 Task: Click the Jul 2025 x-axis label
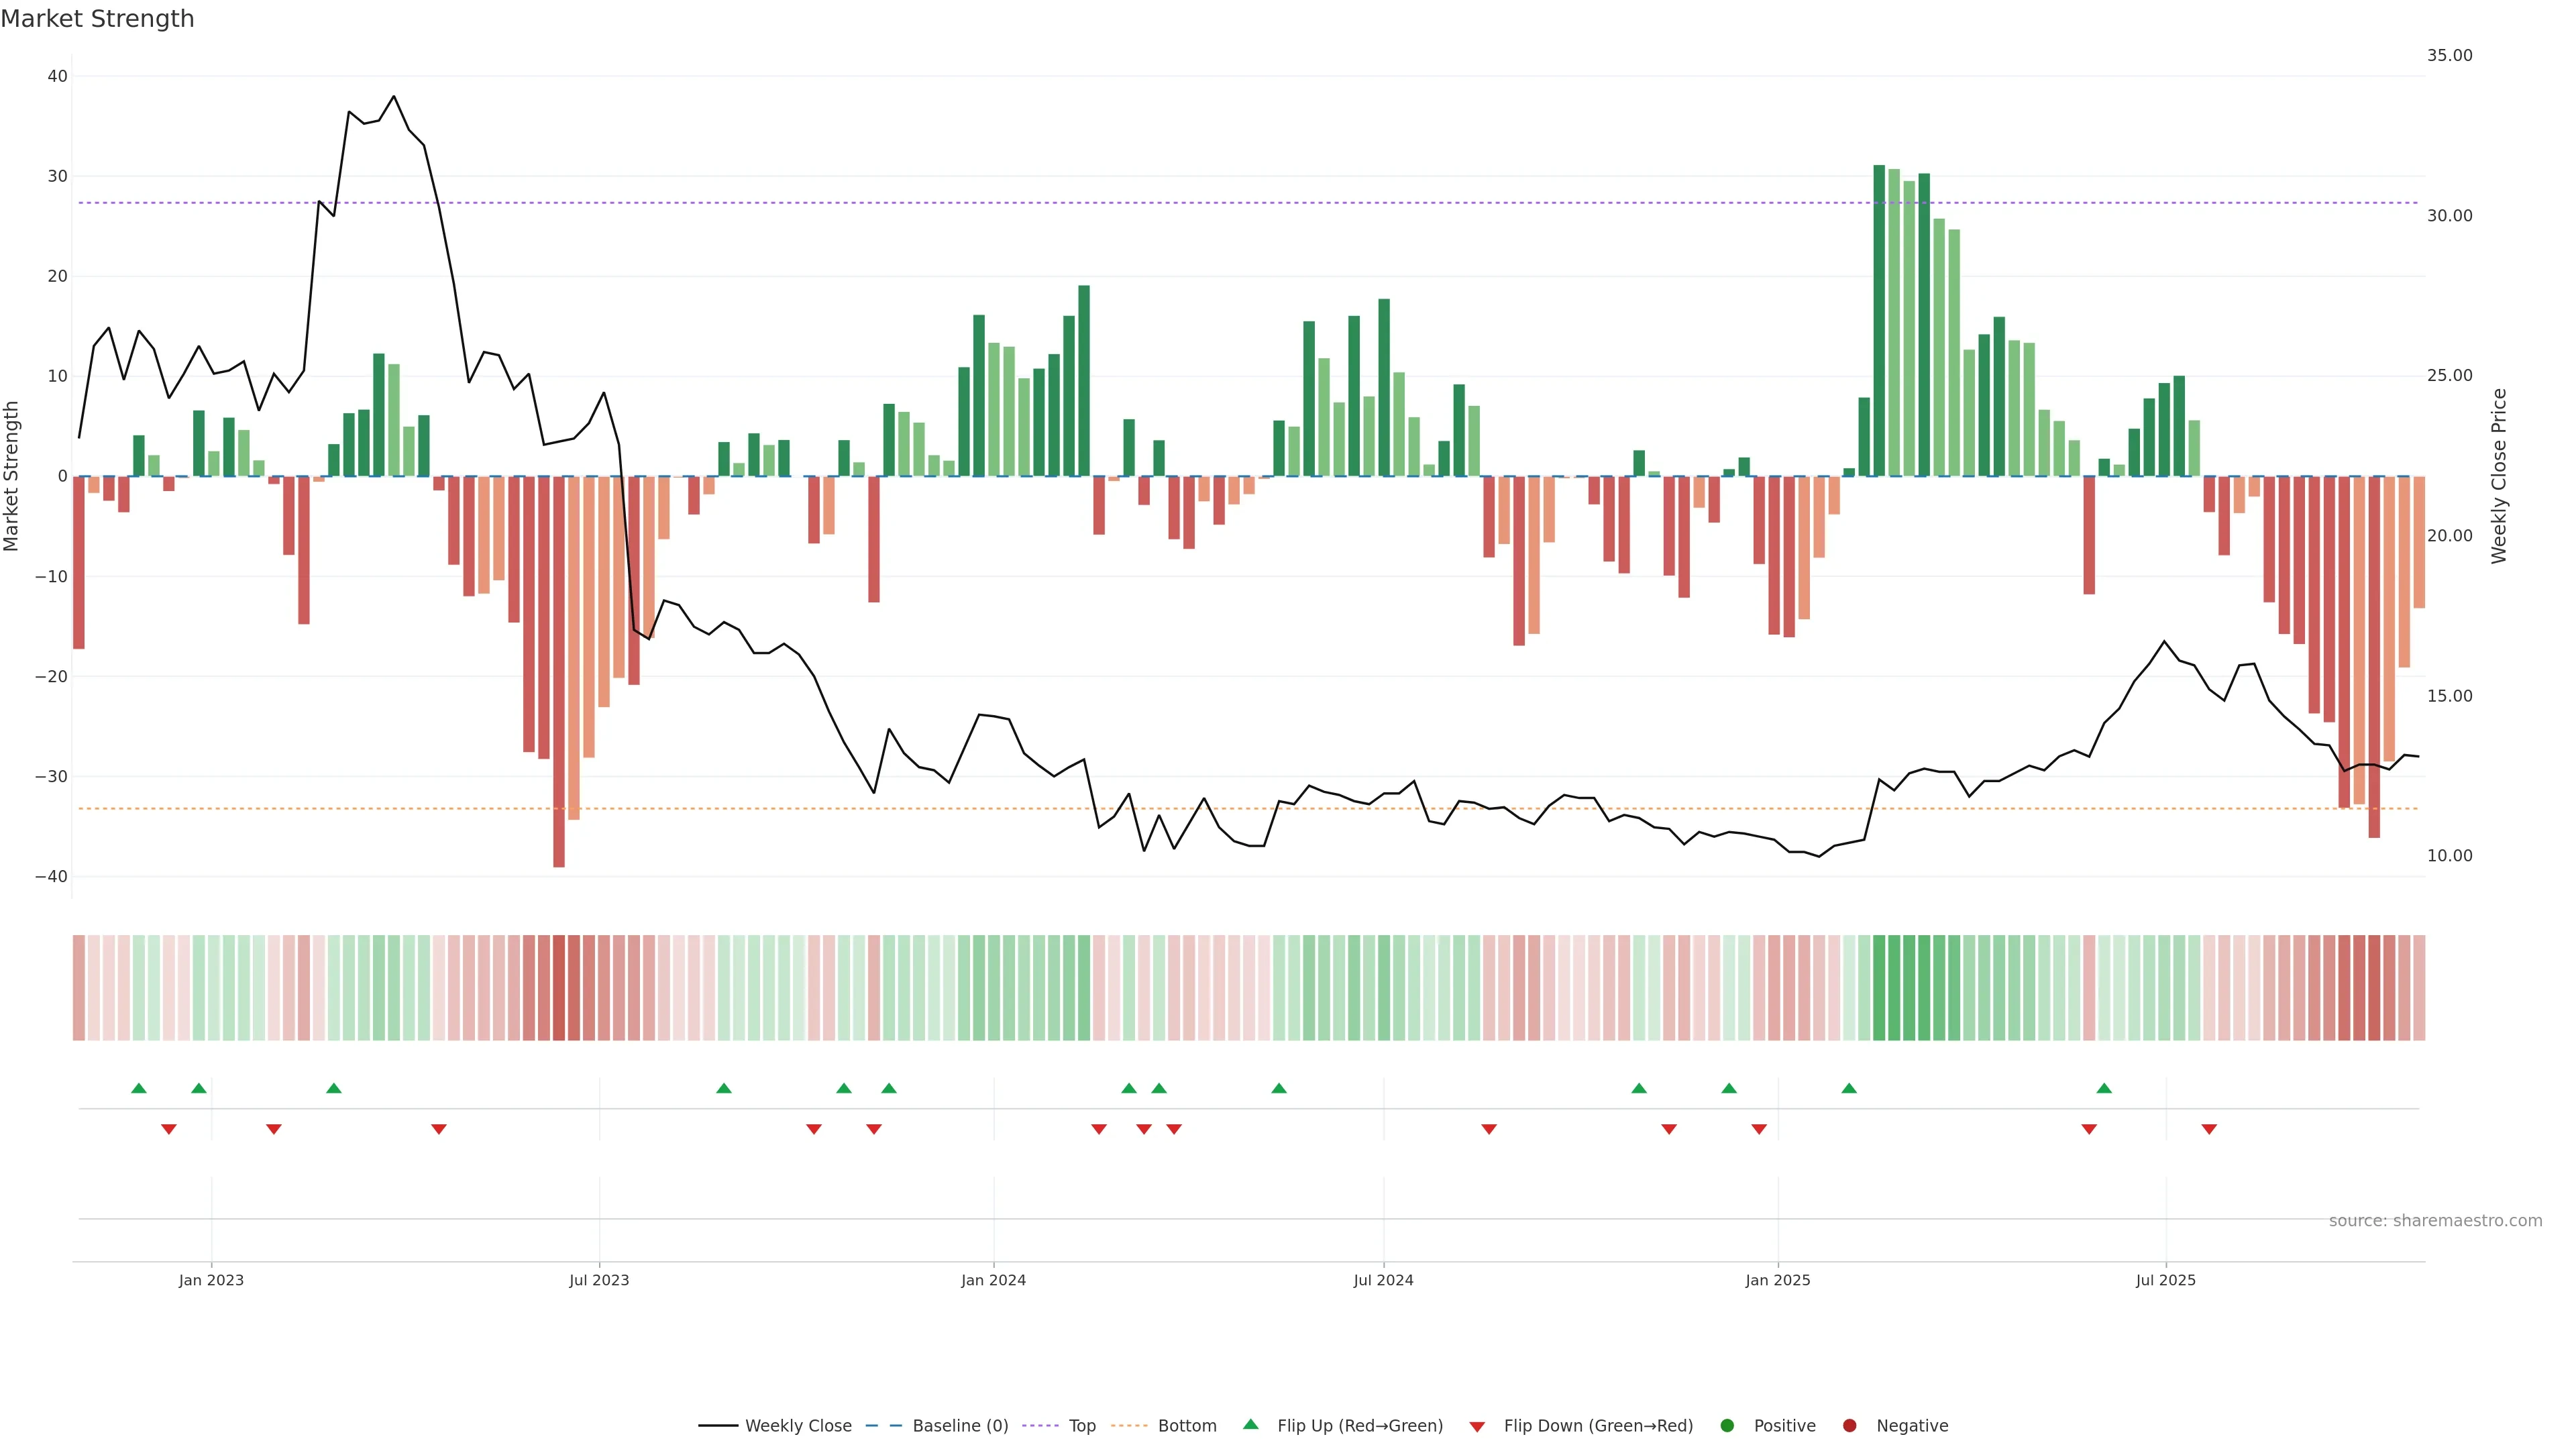pyautogui.click(x=2165, y=1280)
